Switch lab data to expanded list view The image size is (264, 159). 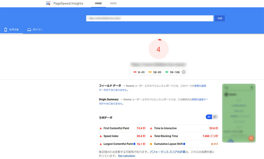(x=215, y=117)
